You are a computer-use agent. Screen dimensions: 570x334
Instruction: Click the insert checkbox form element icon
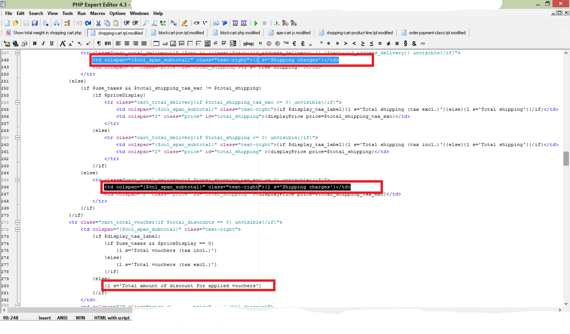pos(224,43)
